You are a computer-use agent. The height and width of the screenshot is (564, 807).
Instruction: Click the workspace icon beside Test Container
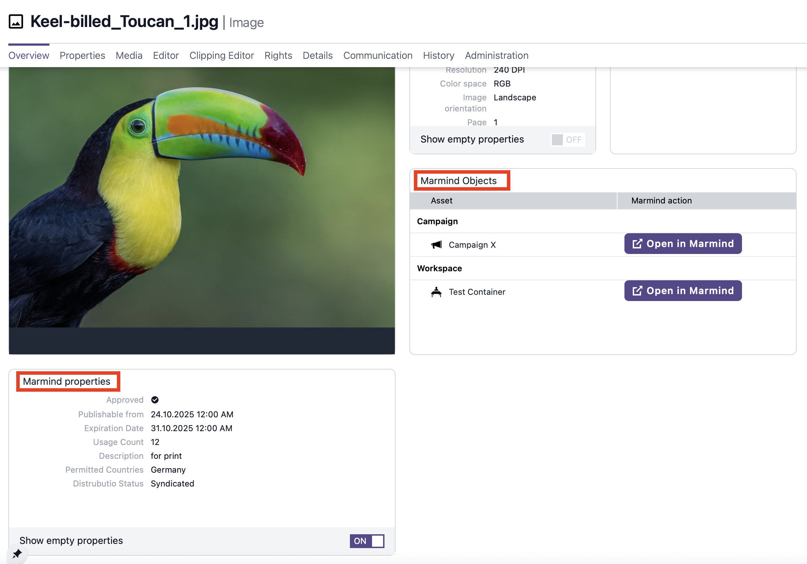pyautogui.click(x=436, y=292)
